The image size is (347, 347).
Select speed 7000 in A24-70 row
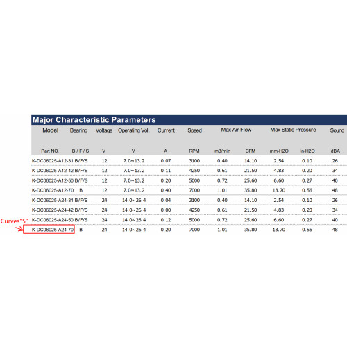coord(194,230)
